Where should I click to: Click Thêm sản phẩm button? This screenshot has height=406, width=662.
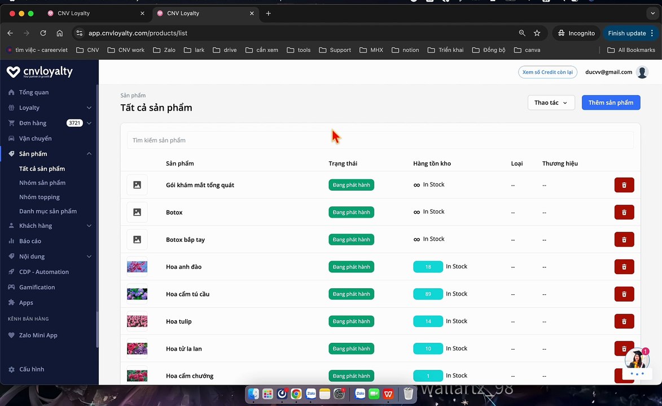point(611,103)
